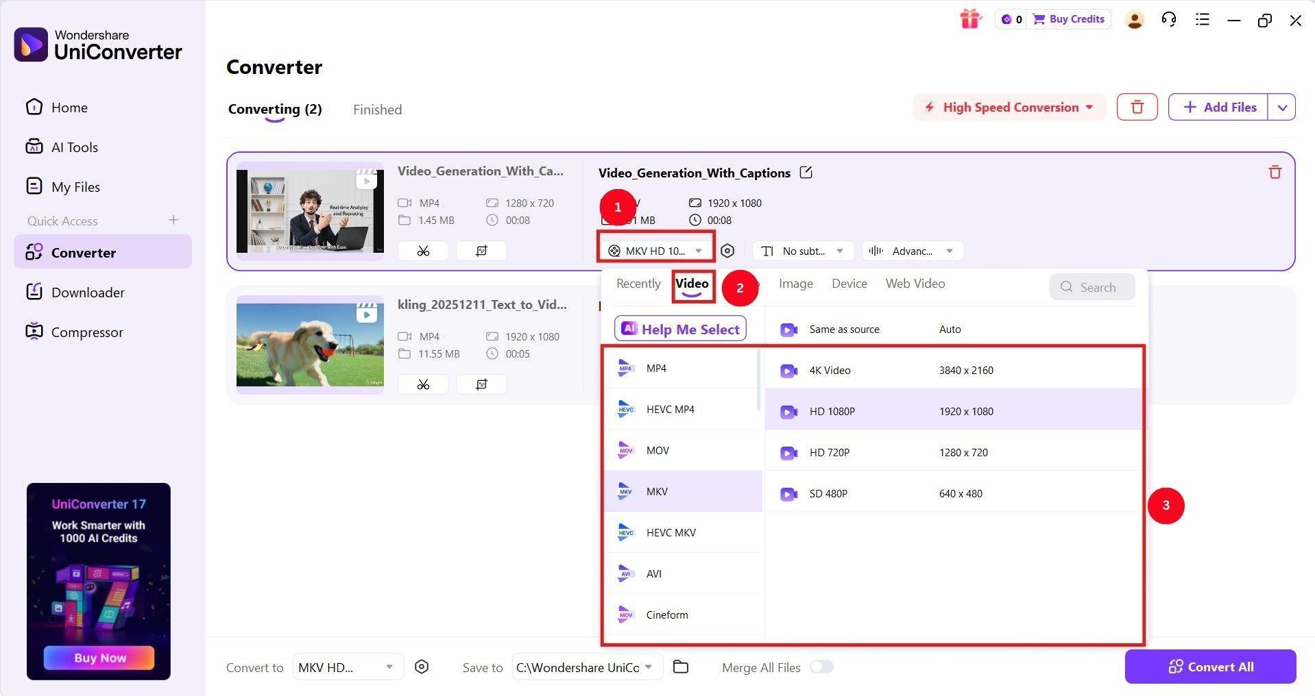Click the folder icon next to Save to
Screen dimensions: 1315x696
(680, 667)
